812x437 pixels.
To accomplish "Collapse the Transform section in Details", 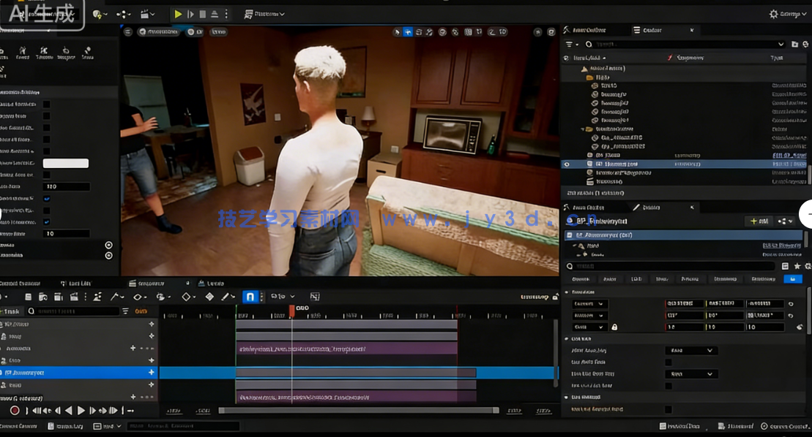I will click(567, 292).
